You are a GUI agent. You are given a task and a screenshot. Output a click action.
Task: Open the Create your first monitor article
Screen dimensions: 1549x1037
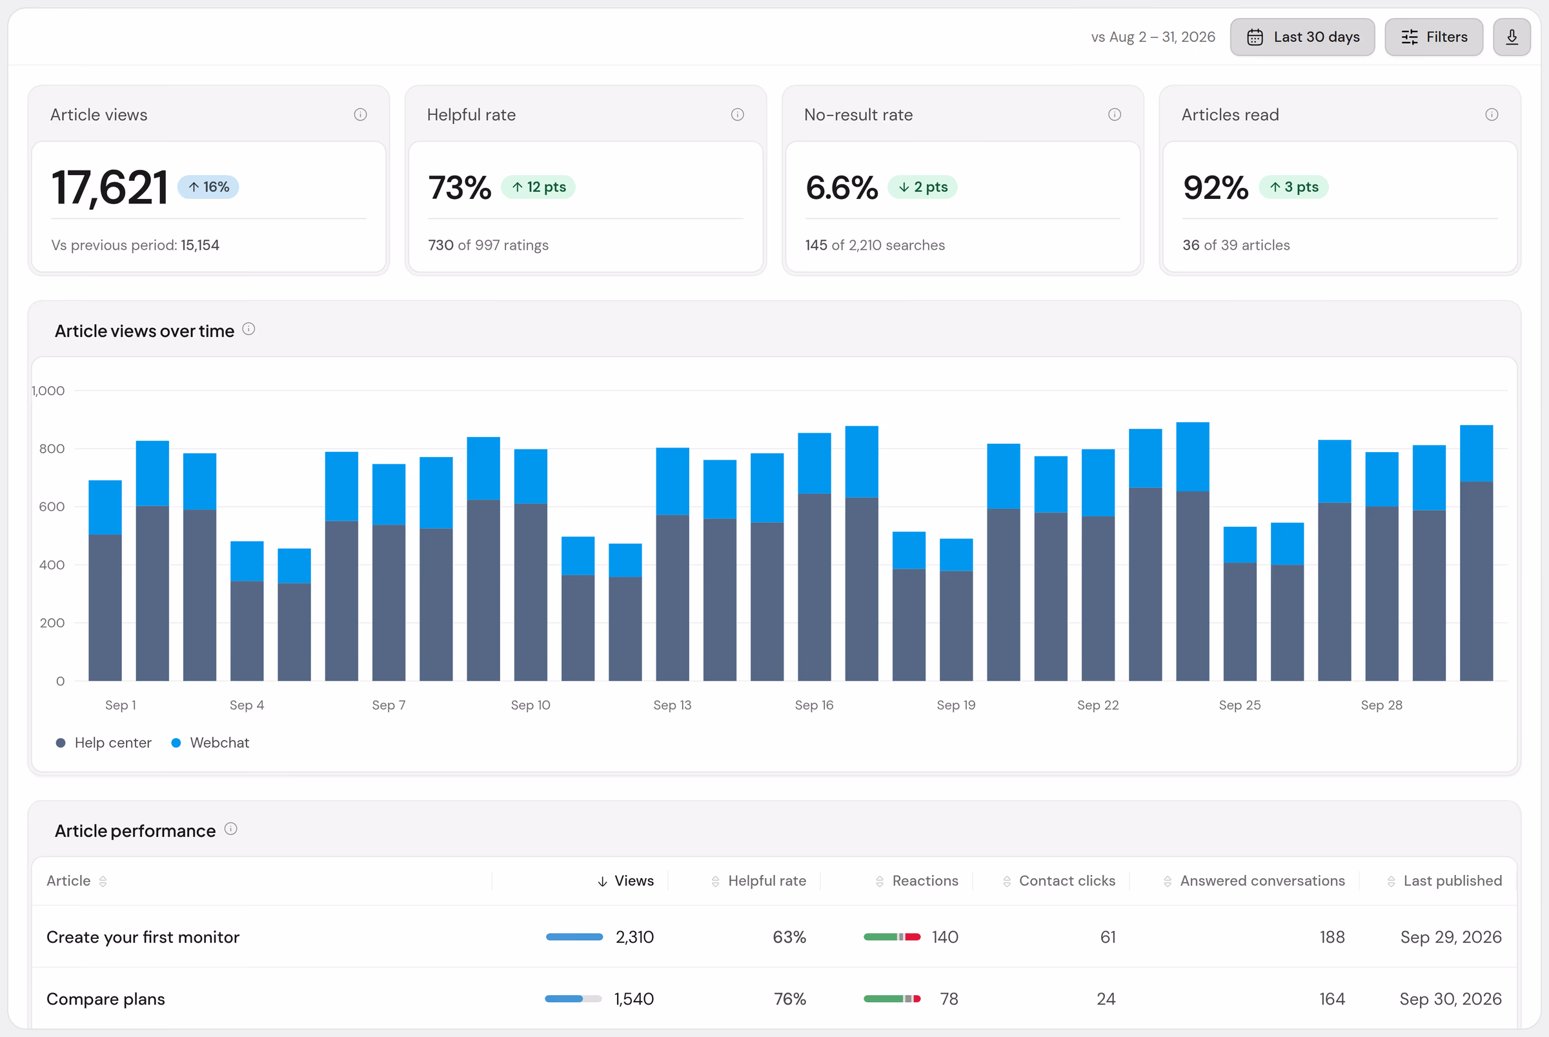(143, 937)
